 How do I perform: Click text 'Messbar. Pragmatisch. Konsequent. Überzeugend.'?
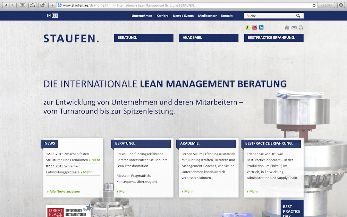pos(137,179)
